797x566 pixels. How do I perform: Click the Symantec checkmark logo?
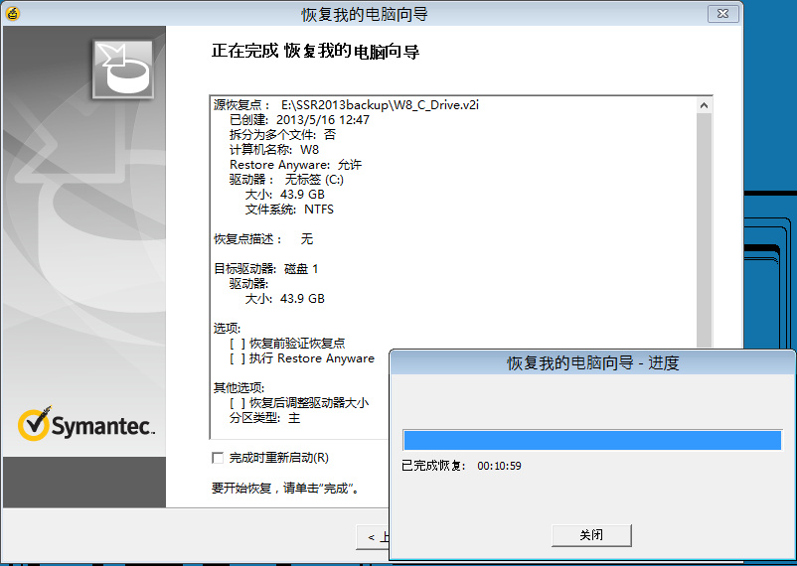[35, 424]
